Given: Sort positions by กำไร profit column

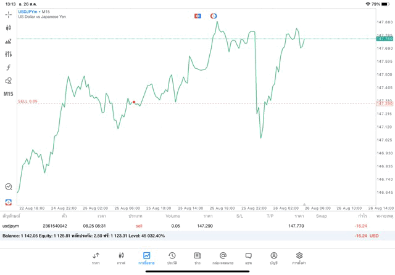Looking at the screenshot, I should coord(362,216).
